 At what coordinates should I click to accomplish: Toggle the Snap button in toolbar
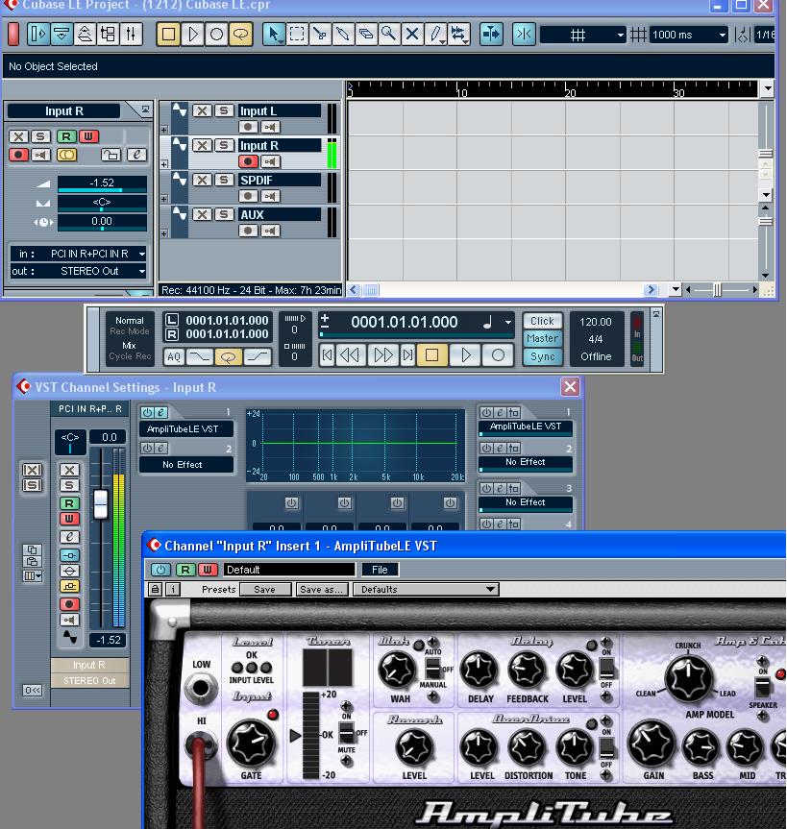(x=524, y=35)
